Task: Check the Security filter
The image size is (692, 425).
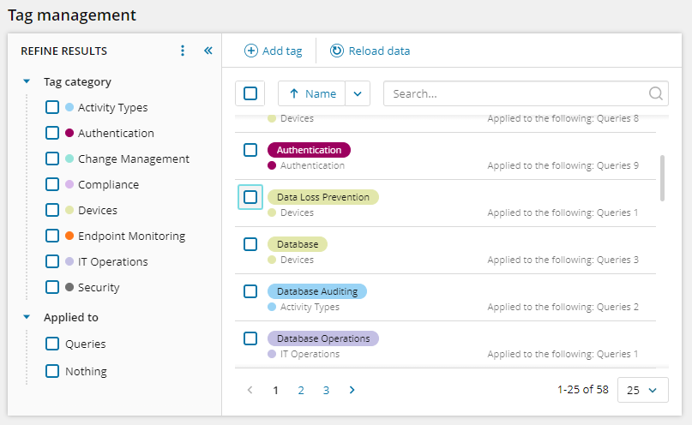Action: click(52, 287)
